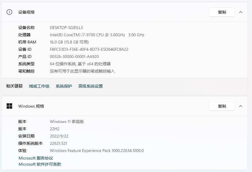Image resolution: width=252 pixels, height=172 pixels.
Task: Open the Microsoft 服务协议 link
Action: (x=36, y=158)
